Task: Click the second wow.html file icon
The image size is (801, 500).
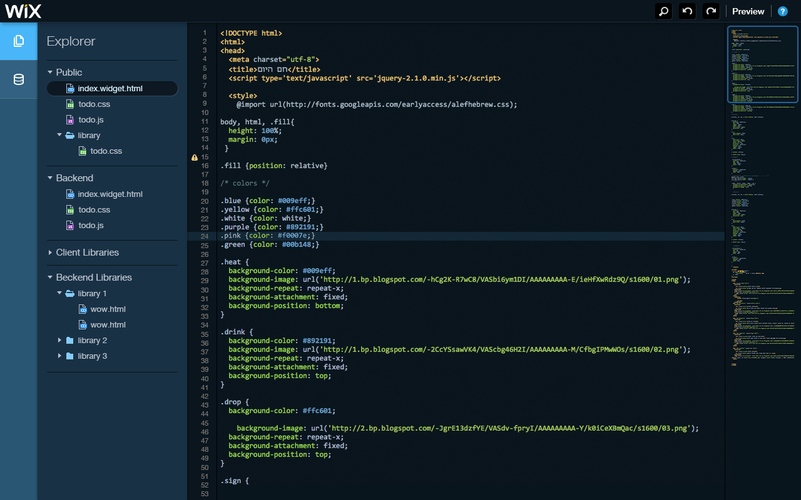Action: pyautogui.click(x=83, y=325)
